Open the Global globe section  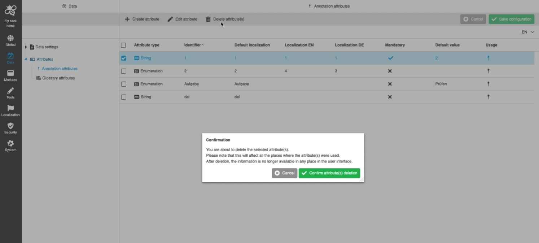point(10,40)
